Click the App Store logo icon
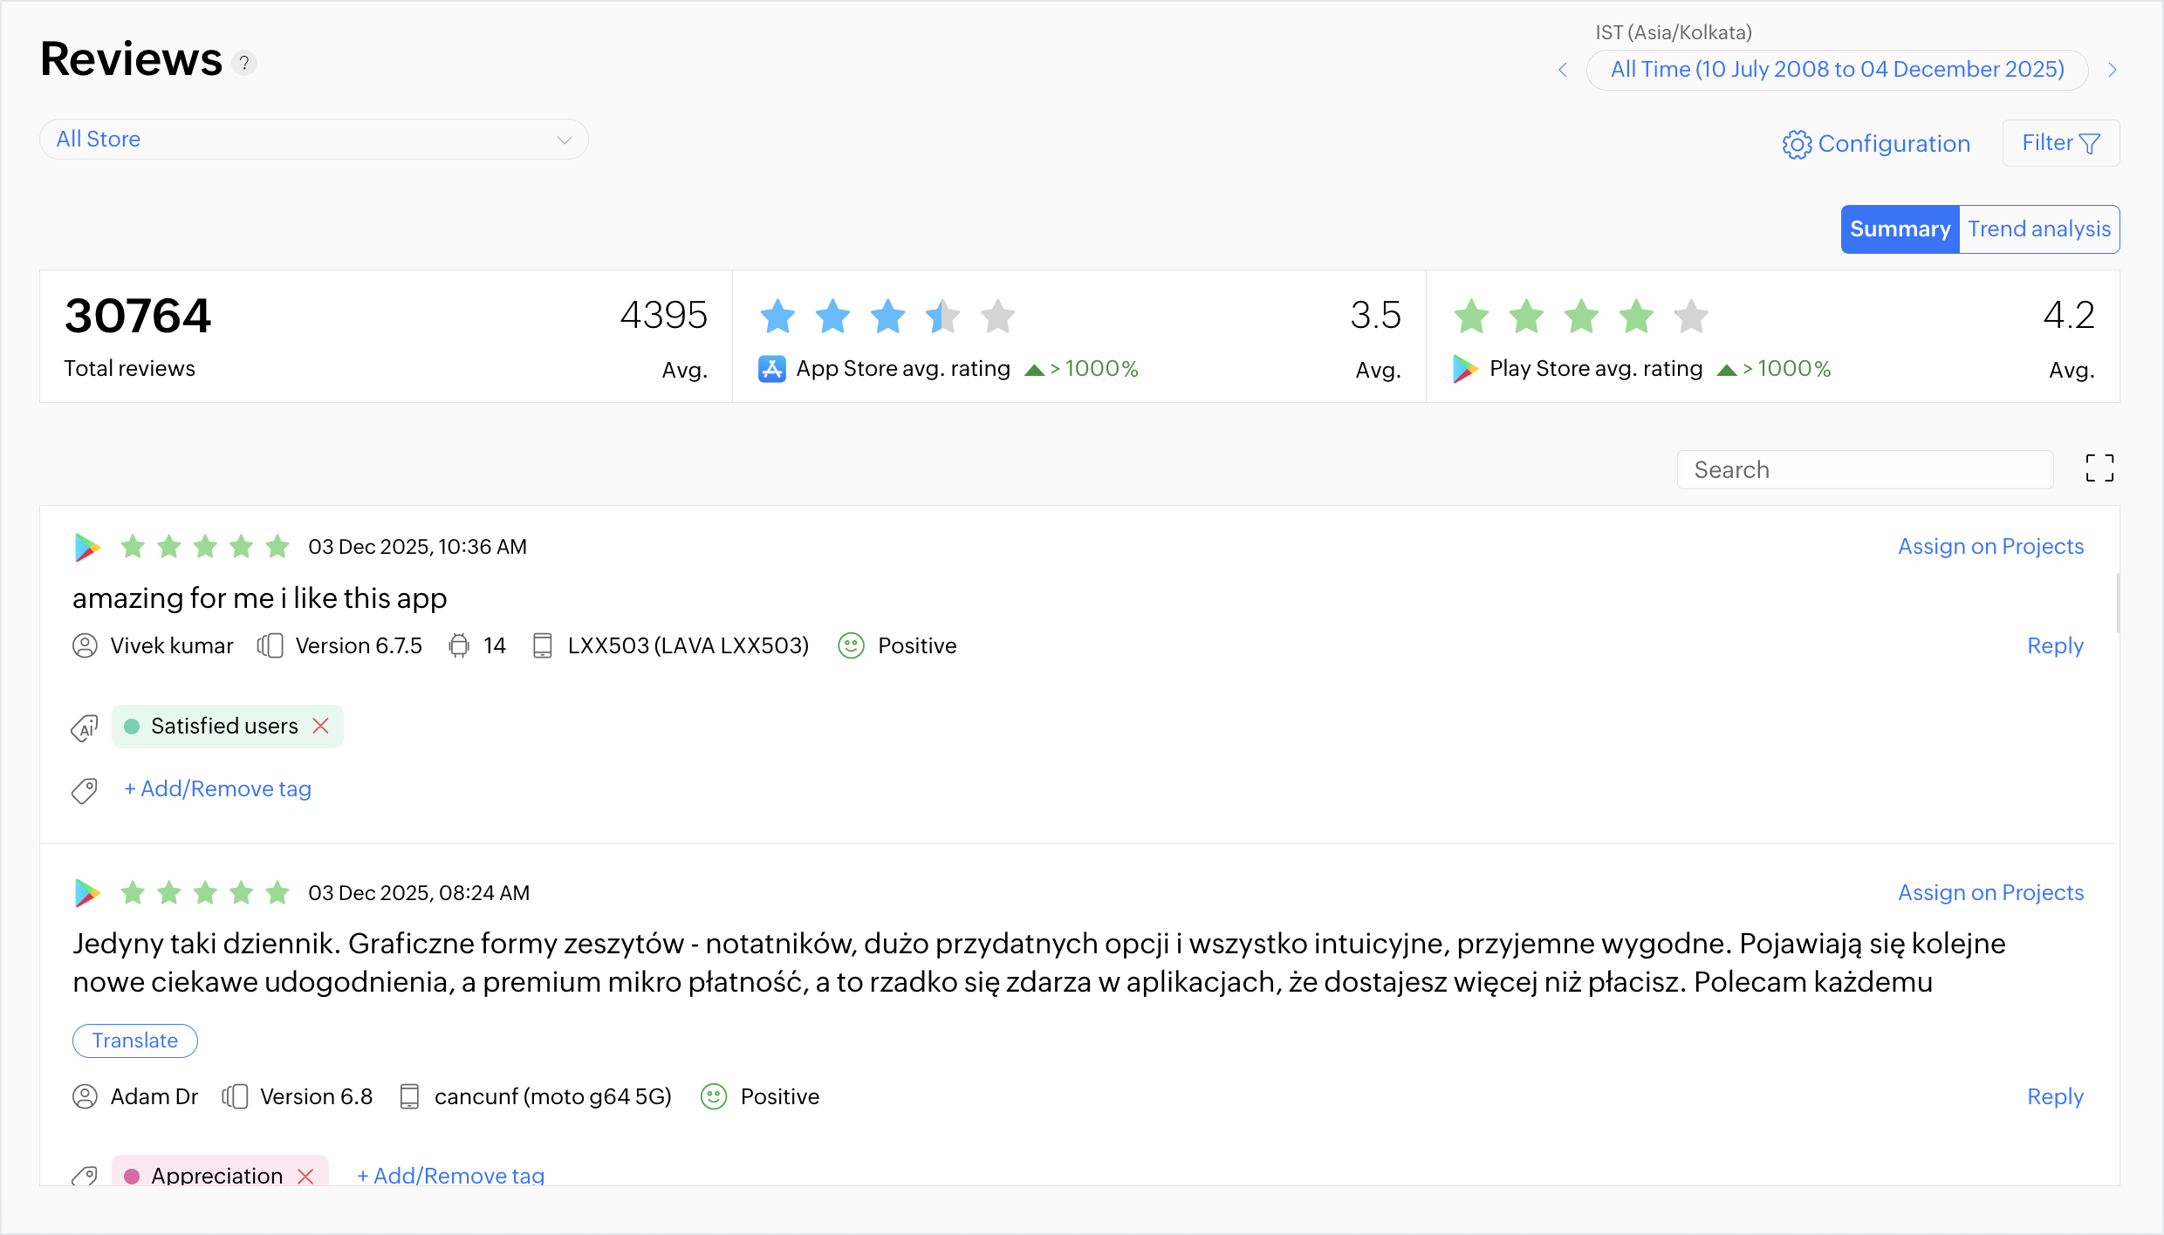This screenshot has width=2164, height=1235. click(x=771, y=369)
